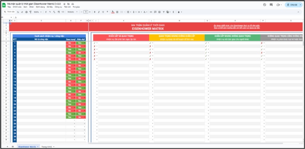Increase decimal places
The height and width of the screenshot is (149, 305).
point(59,12)
